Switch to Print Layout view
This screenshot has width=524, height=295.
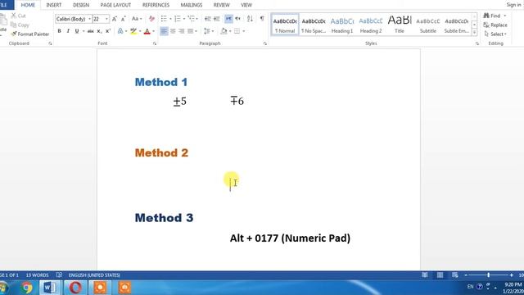coord(440,275)
